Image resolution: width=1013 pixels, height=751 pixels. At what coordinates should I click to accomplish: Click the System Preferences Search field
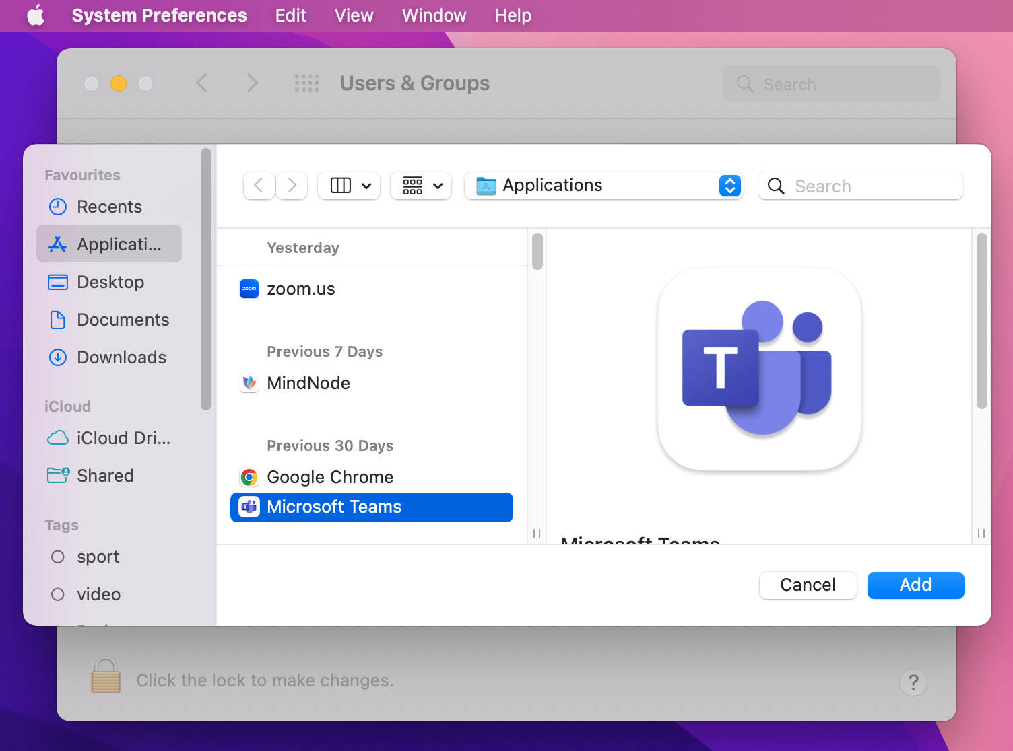(x=830, y=83)
